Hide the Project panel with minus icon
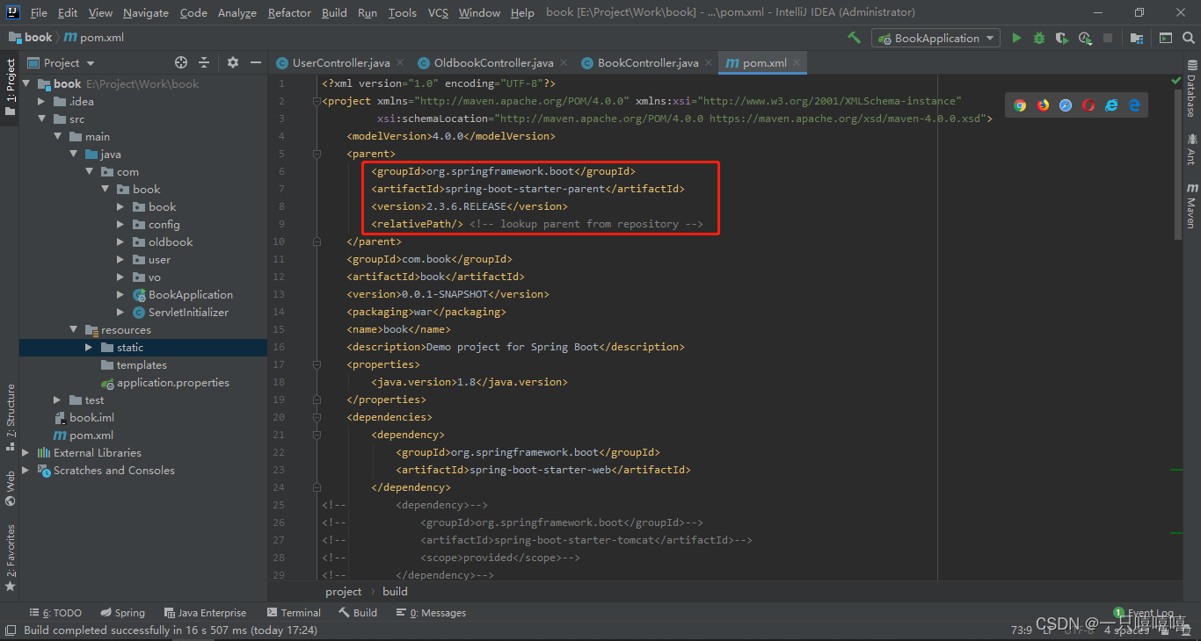The width and height of the screenshot is (1201, 641). [x=256, y=62]
